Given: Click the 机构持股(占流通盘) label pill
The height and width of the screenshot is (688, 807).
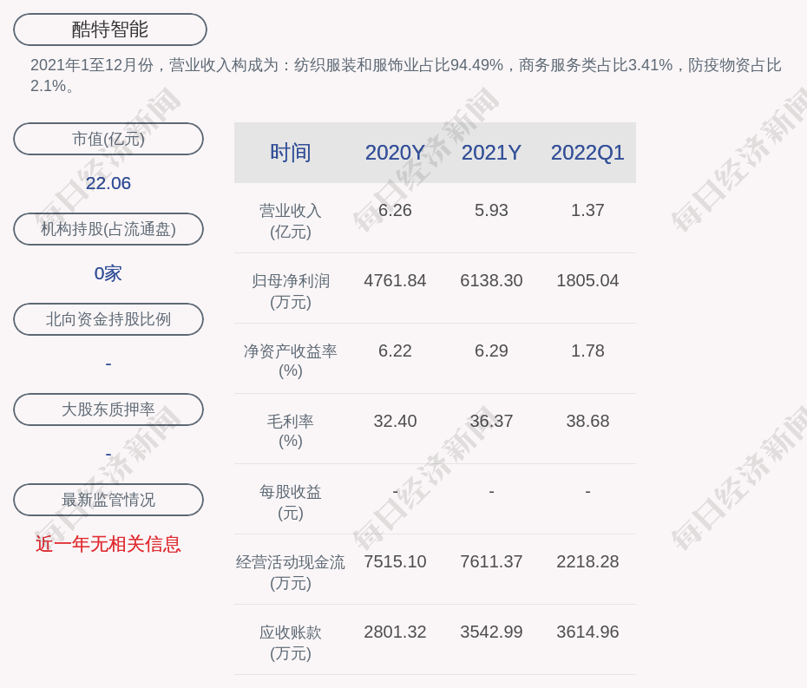Looking at the screenshot, I should (x=108, y=229).
